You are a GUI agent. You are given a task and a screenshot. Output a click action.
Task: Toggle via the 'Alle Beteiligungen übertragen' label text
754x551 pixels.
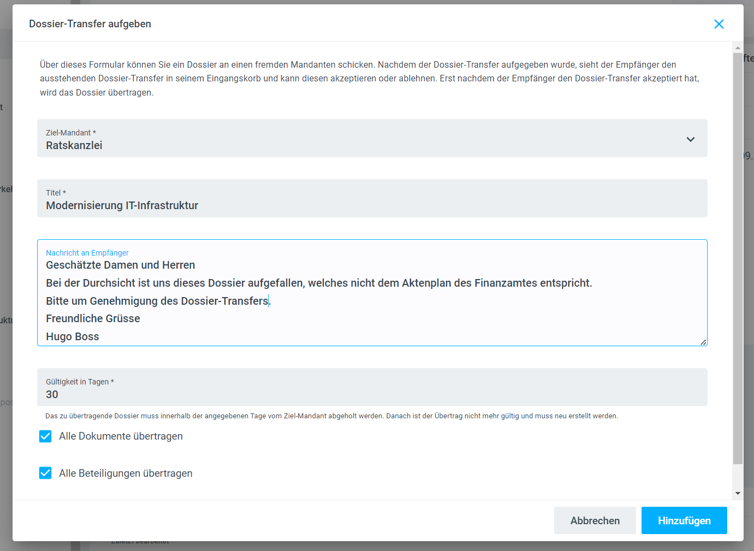click(x=126, y=473)
